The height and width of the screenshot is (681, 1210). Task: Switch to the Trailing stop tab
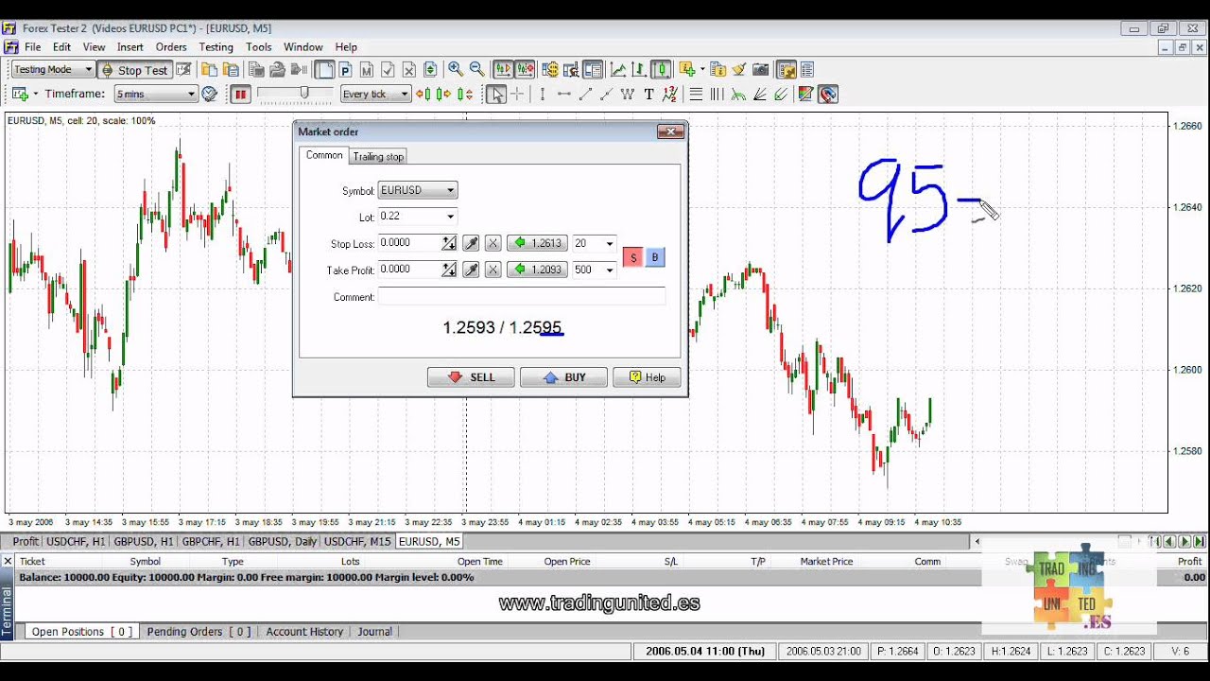[378, 156]
